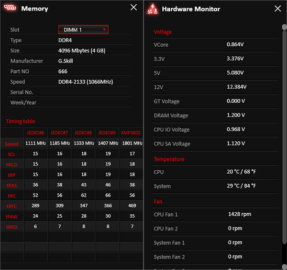This screenshot has height=270, width=287.
Task: Click the Fan section heading
Action: [x=158, y=201]
